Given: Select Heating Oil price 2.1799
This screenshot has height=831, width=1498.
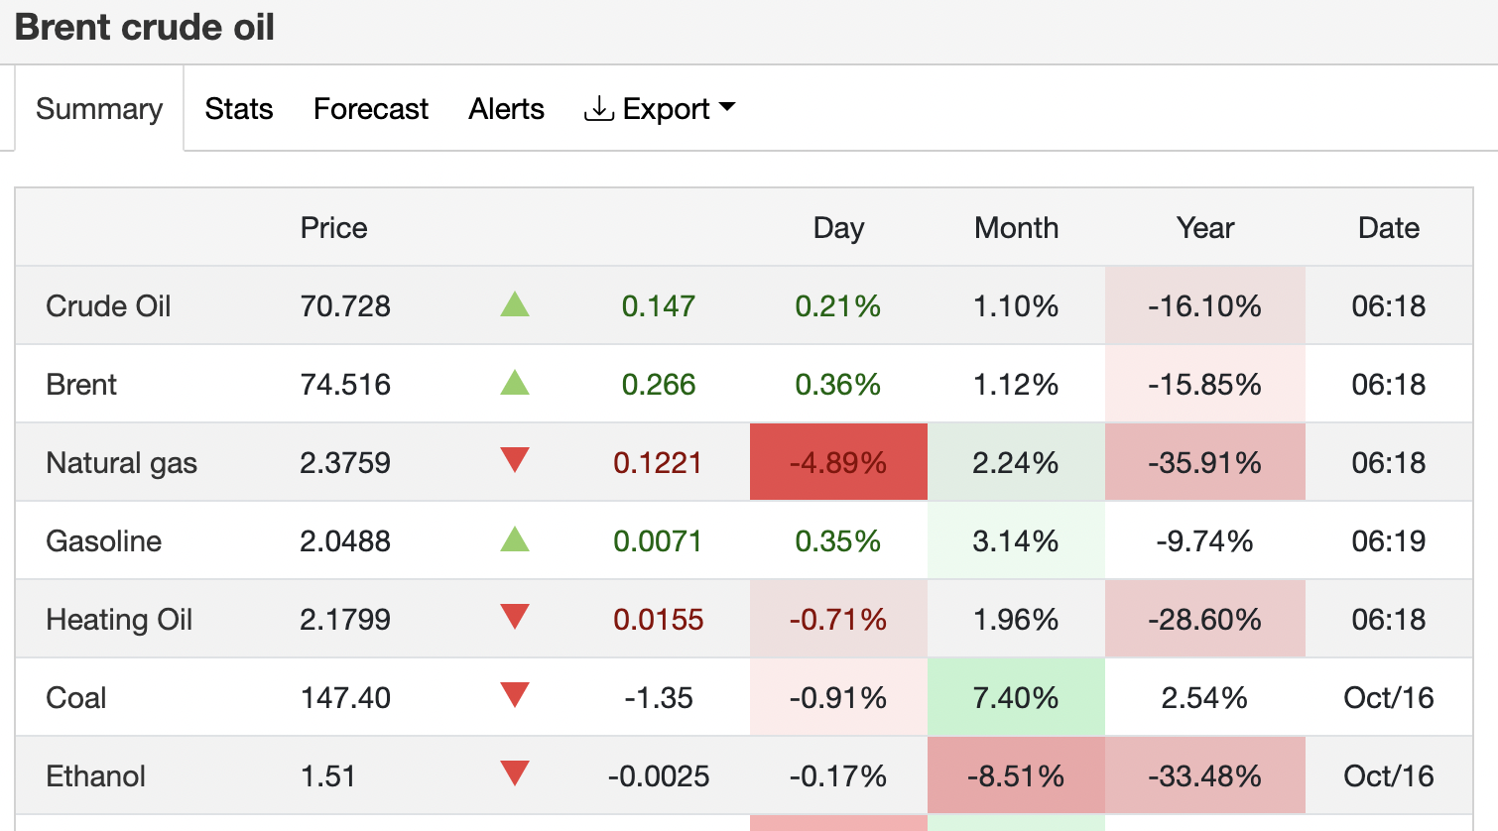Looking at the screenshot, I should 345,619.
